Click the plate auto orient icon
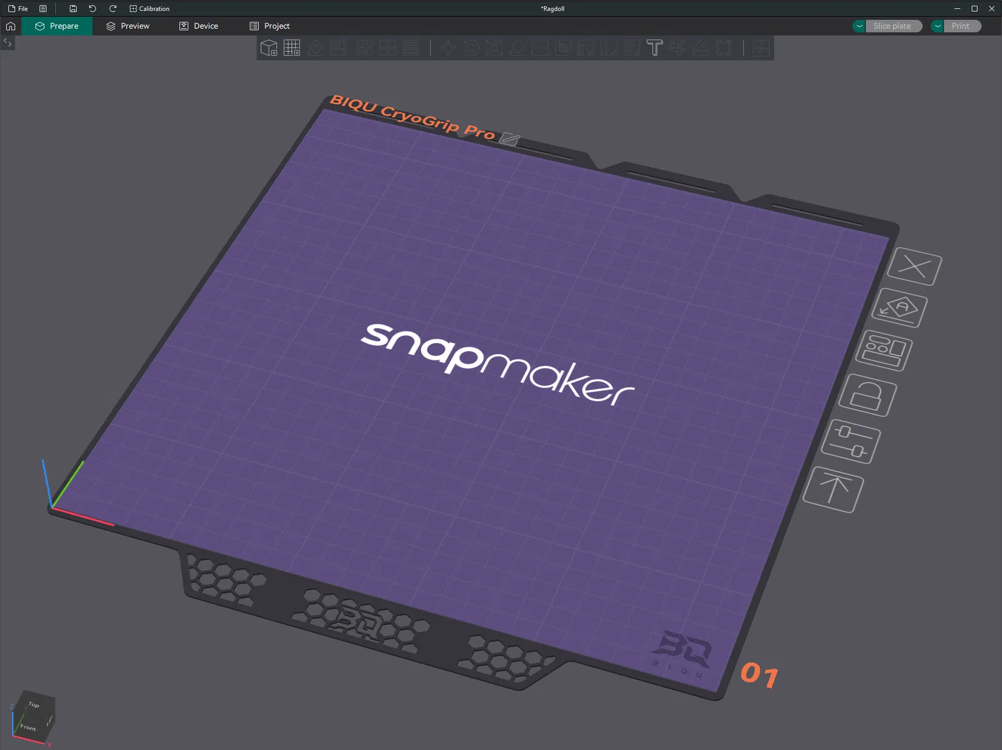Viewport: 1002px width, 750px height. click(899, 308)
